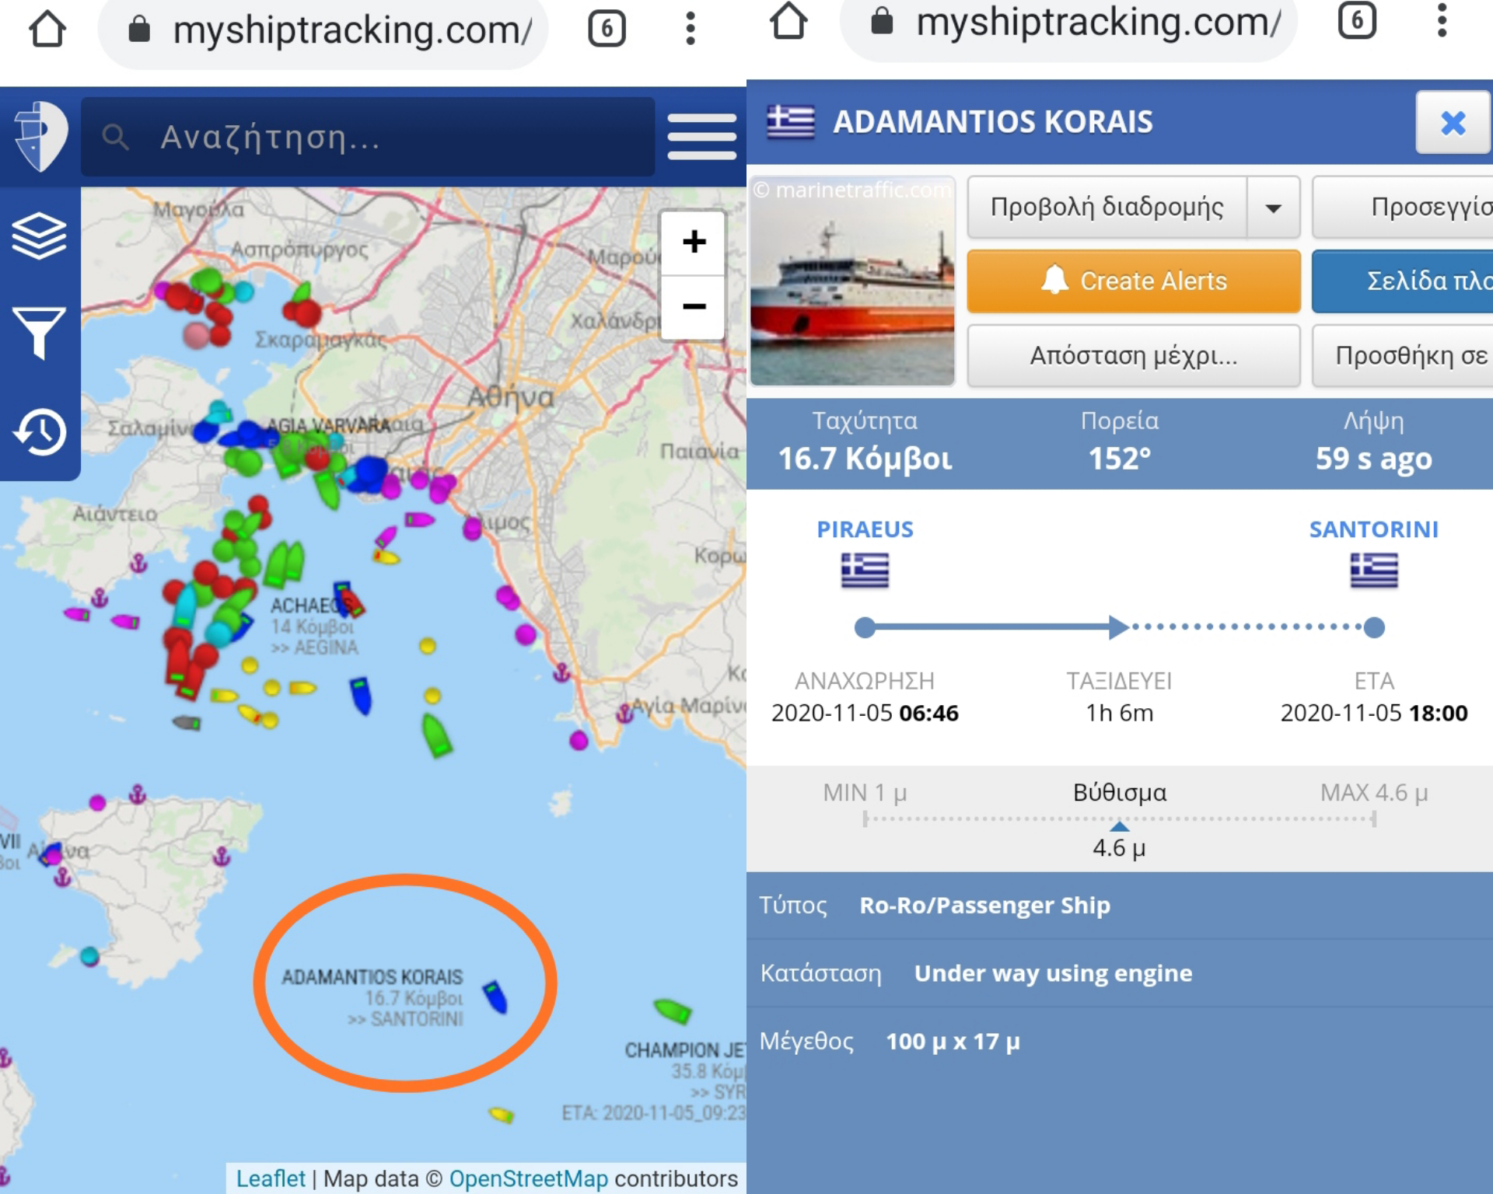Image resolution: width=1493 pixels, height=1194 pixels.
Task: Open three-dot browser menu in left browser
Action: point(690,29)
